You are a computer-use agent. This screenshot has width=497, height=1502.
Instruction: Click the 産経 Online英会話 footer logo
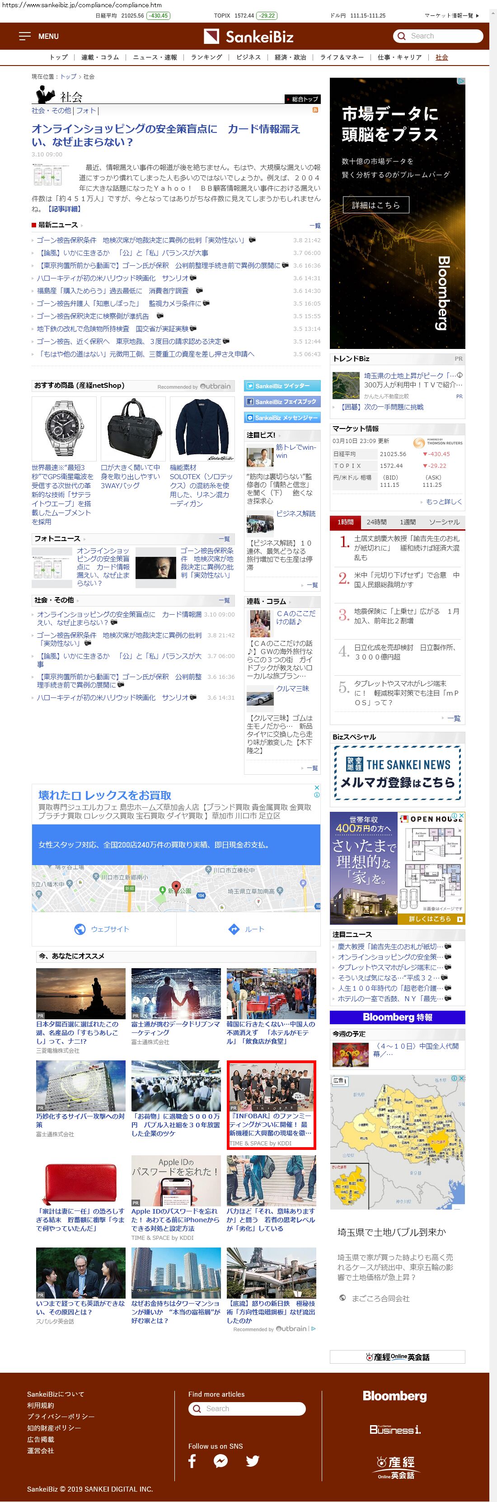tap(396, 1468)
